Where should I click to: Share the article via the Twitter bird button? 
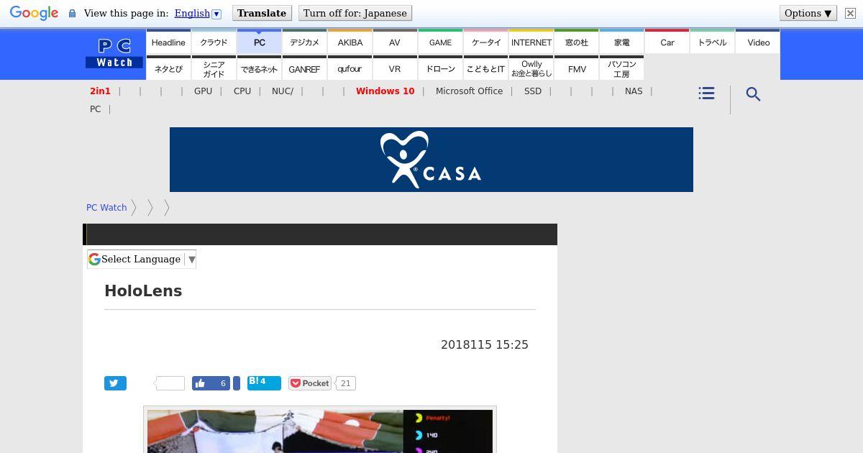tap(115, 383)
